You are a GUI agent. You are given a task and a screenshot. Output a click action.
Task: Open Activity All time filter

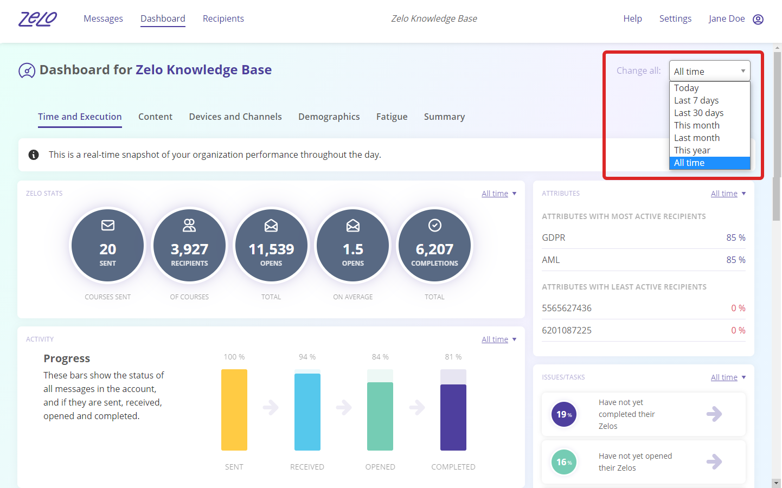(x=499, y=339)
